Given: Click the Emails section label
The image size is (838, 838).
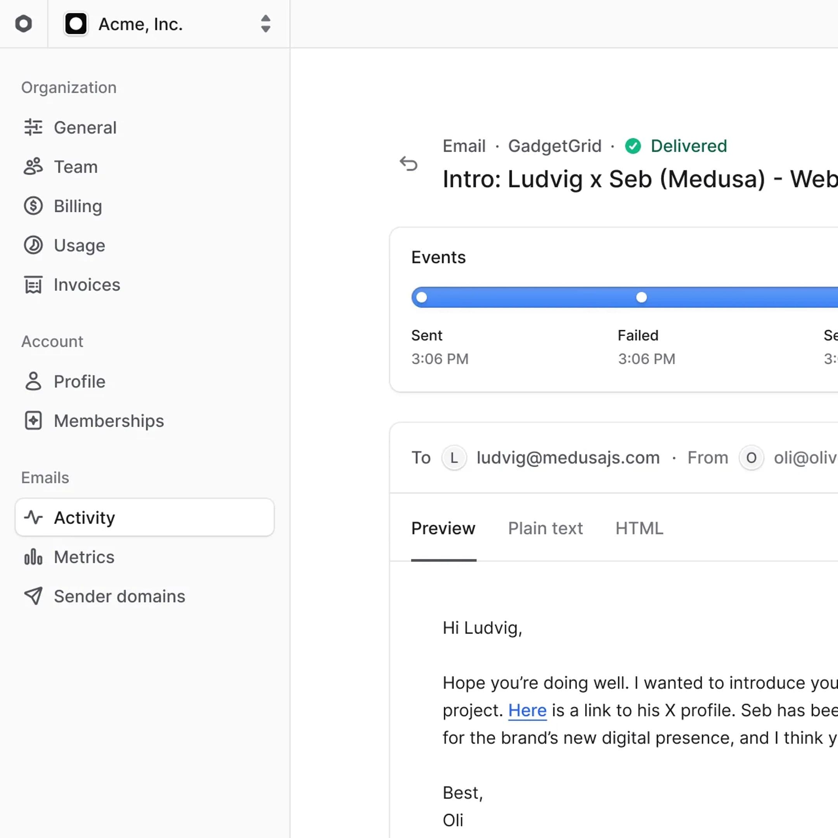Looking at the screenshot, I should click(45, 478).
